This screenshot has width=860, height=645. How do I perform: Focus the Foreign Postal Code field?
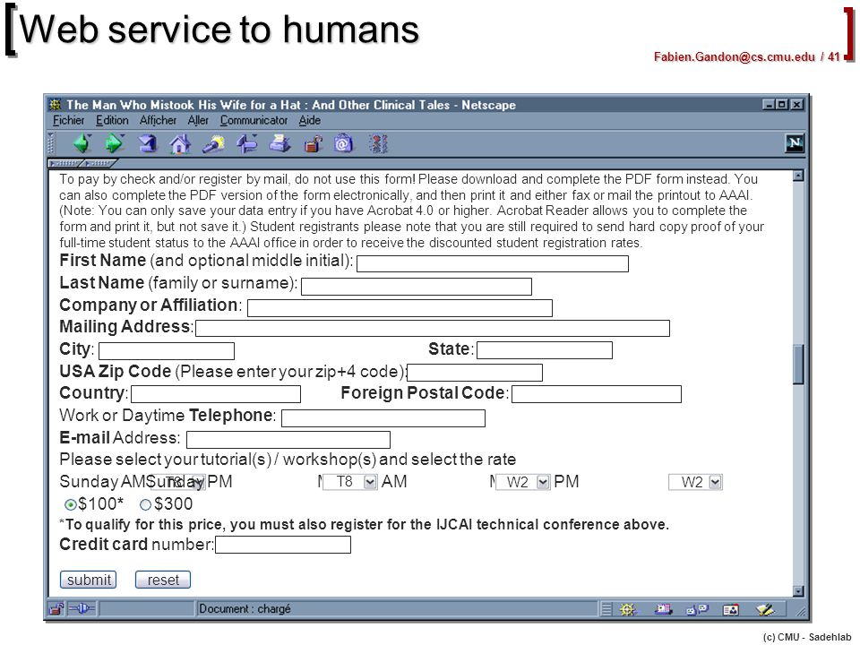coord(597,394)
